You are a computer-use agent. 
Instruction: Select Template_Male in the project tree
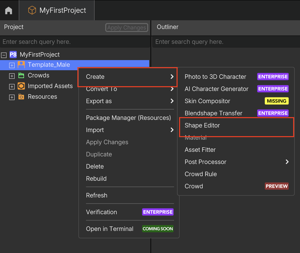[x=75, y=65]
